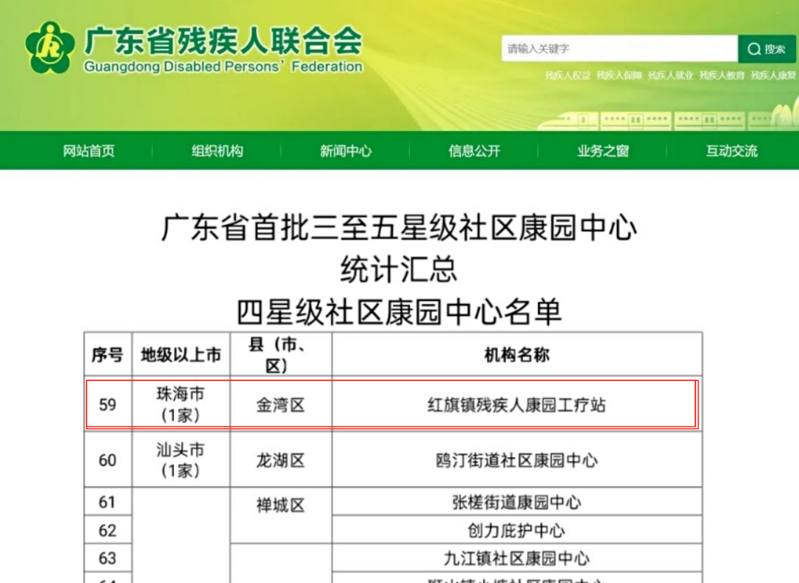The image size is (799, 583).
Task: Click the 残疾人康复 keyword link
Action: [773, 75]
